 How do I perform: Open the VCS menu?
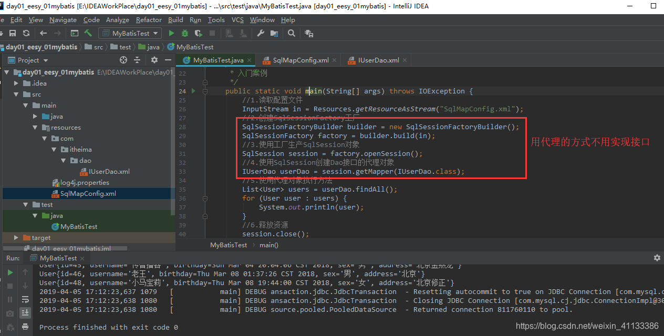tap(237, 20)
